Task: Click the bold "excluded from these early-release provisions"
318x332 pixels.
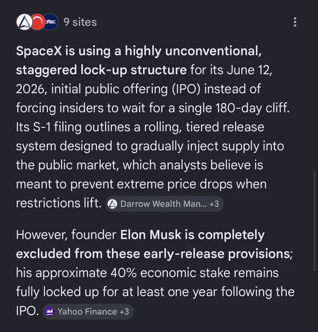Action: [x=154, y=254]
